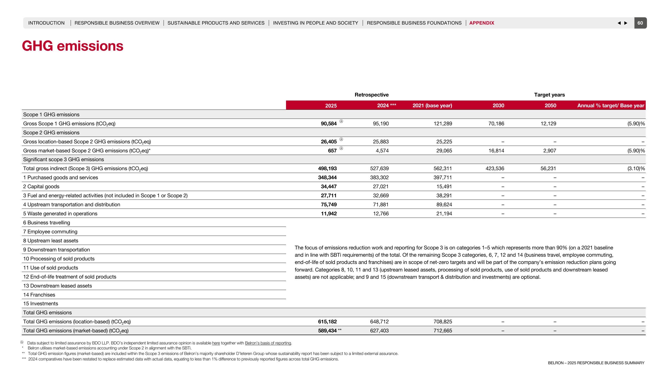This screenshot has width=668, height=376.
Task: Go to previous page arrow
Action: [x=619, y=23]
